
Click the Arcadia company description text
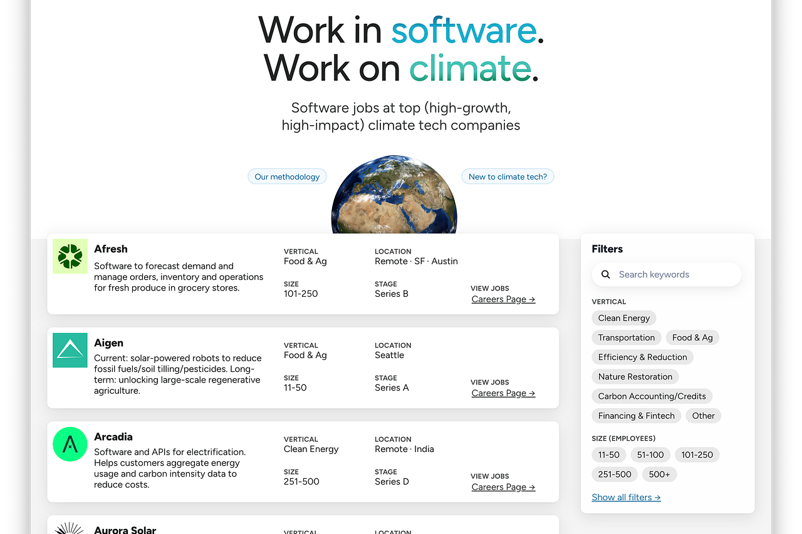pos(170,468)
